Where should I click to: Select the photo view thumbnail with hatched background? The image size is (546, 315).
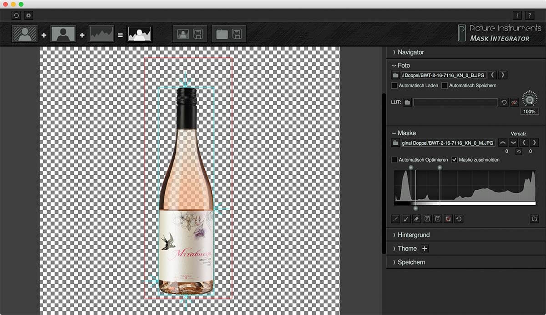coord(25,34)
